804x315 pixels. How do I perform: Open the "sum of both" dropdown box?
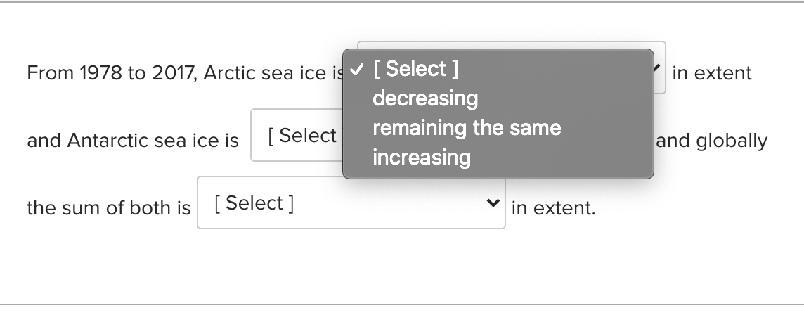(x=350, y=202)
